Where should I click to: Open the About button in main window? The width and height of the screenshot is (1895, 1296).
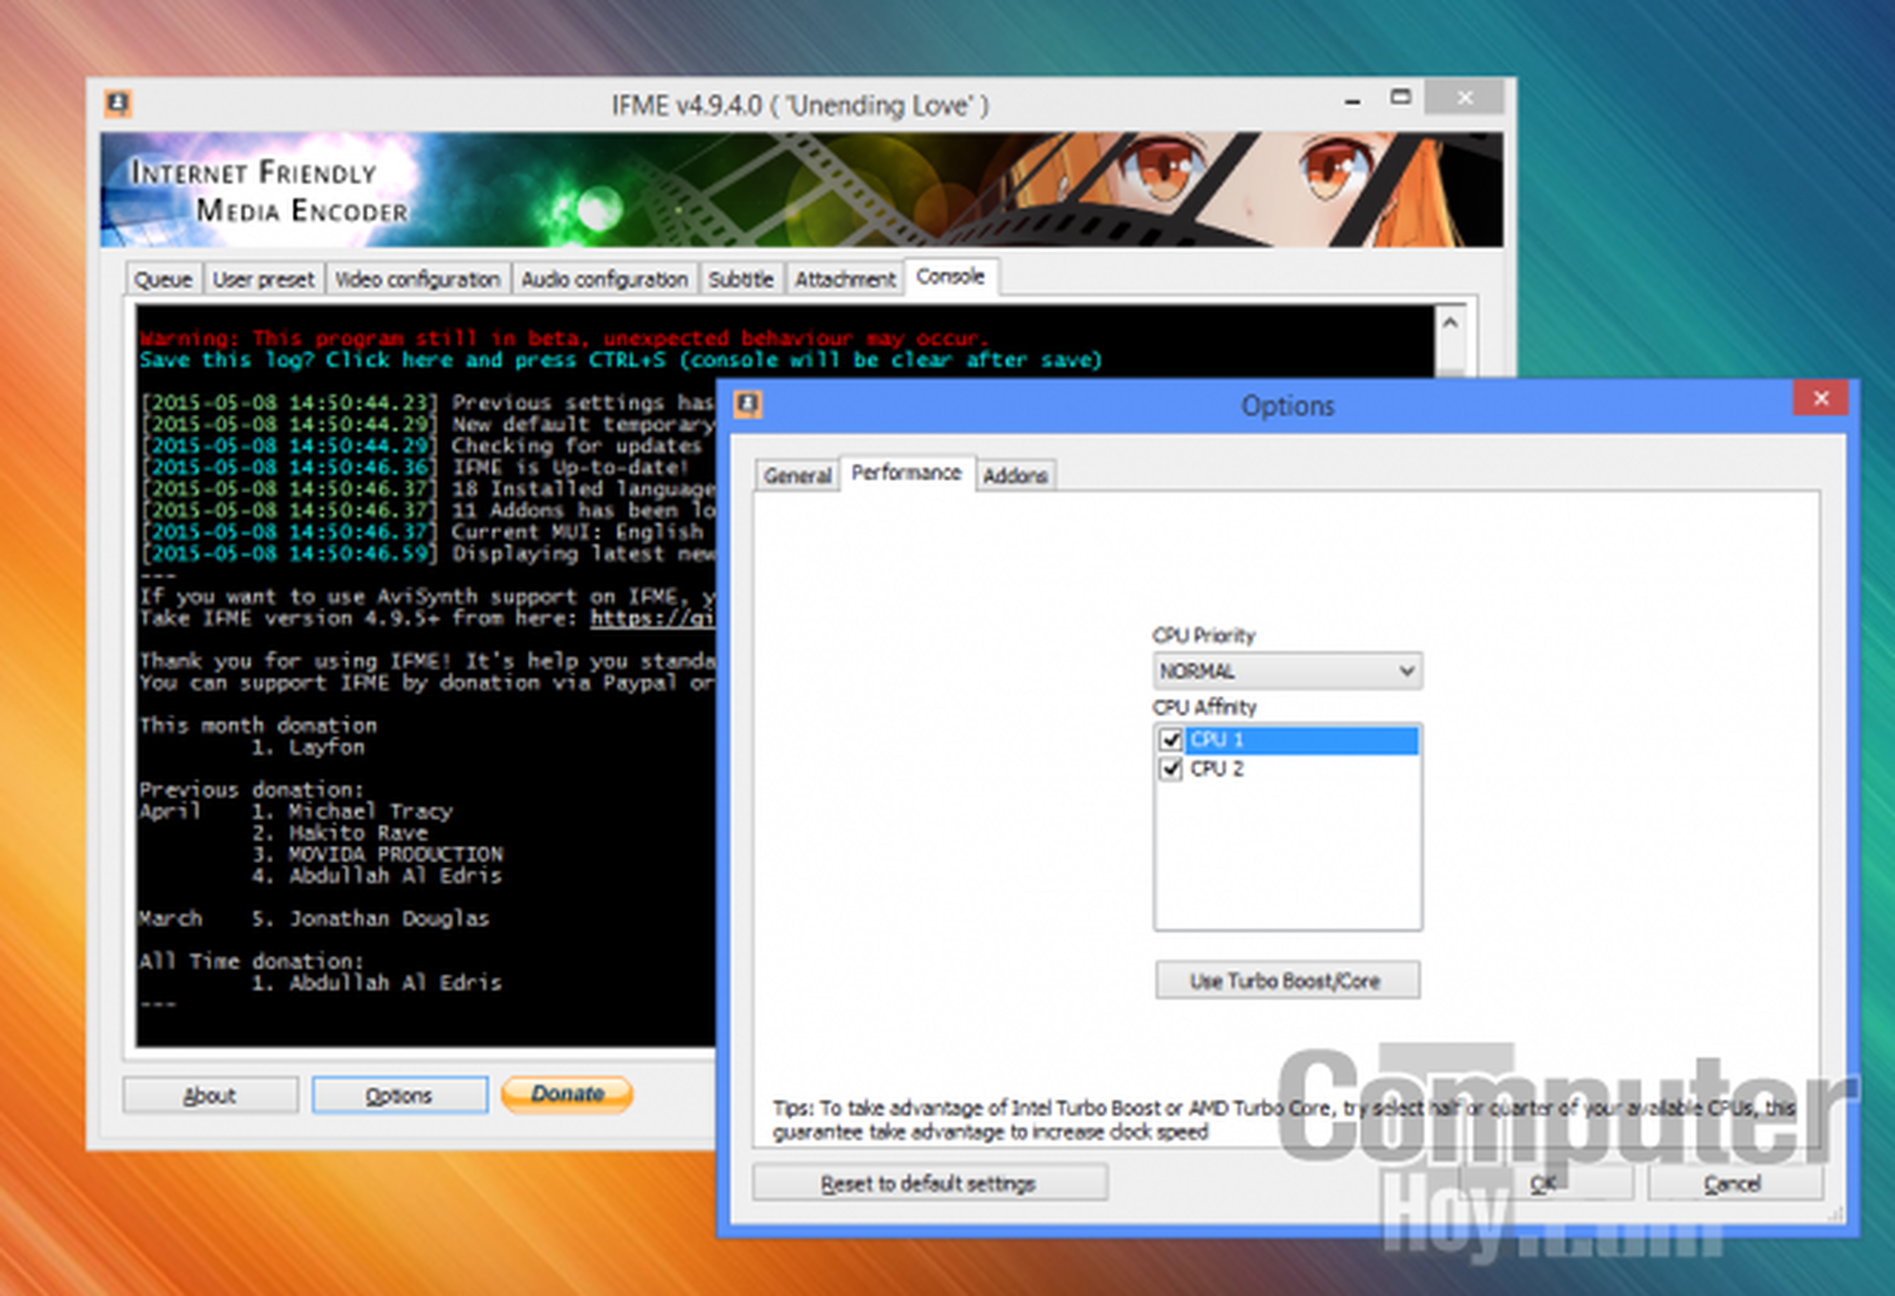coord(210,1095)
